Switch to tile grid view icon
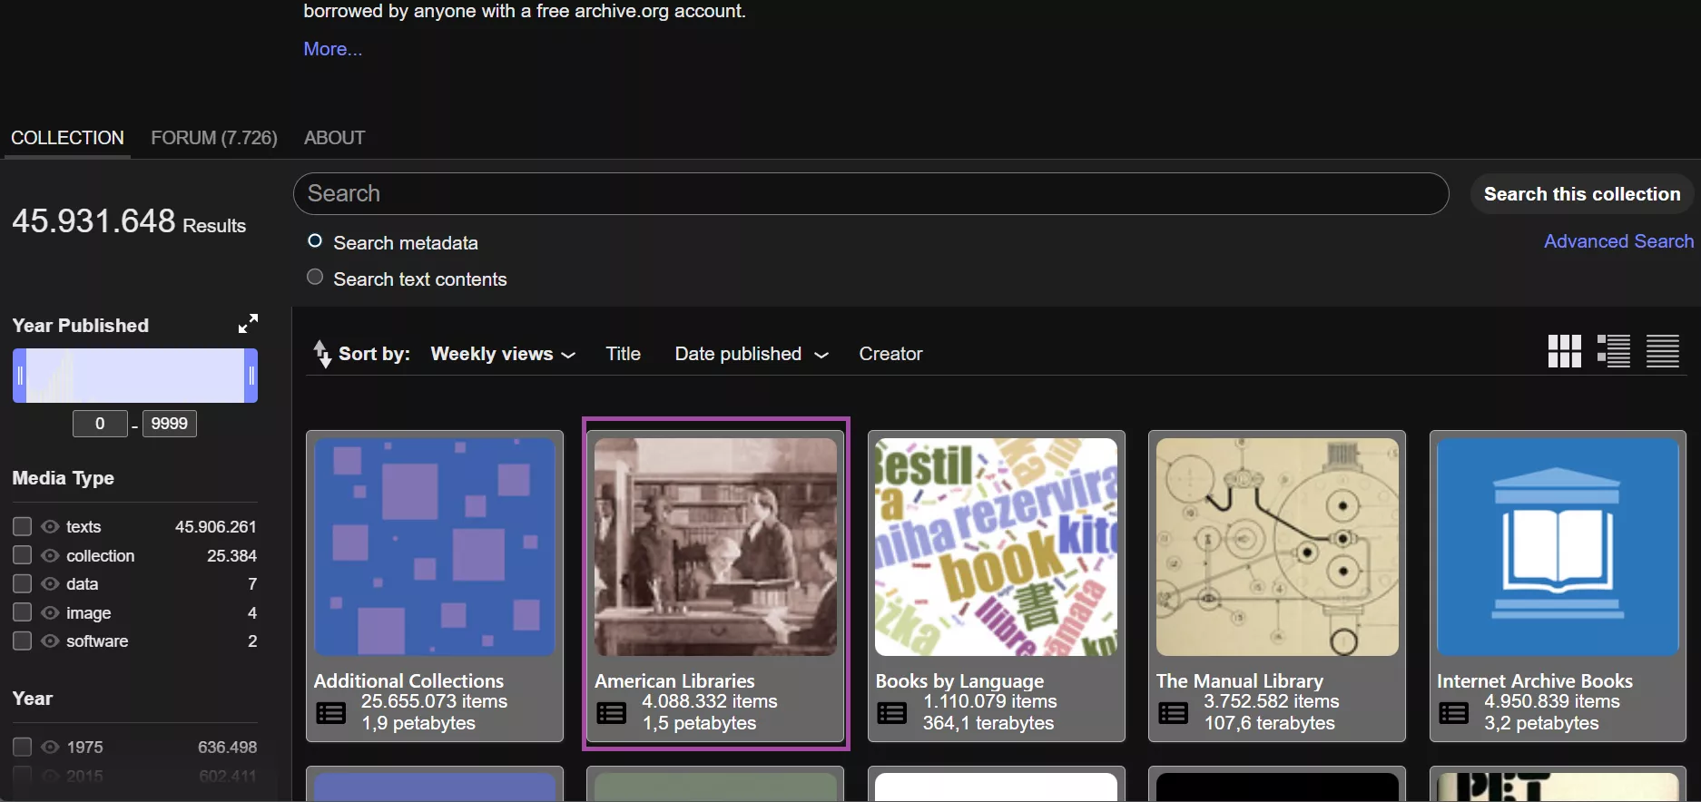 1564,351
